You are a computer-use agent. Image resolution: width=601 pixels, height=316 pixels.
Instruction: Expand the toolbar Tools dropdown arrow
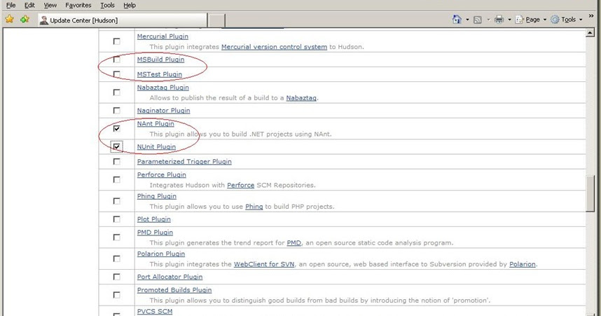[x=581, y=20]
